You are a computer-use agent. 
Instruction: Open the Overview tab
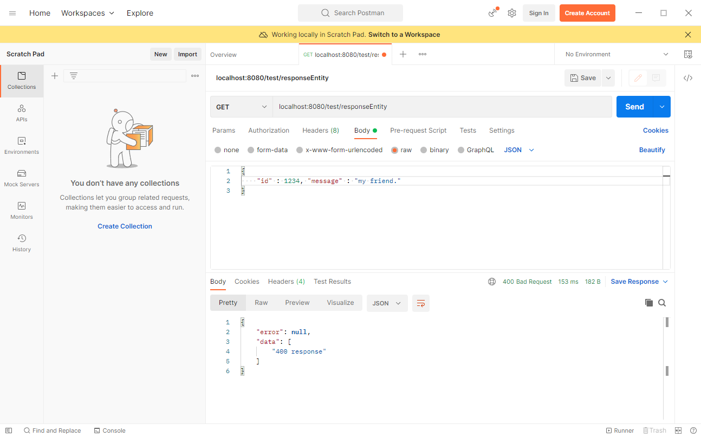pyautogui.click(x=223, y=55)
